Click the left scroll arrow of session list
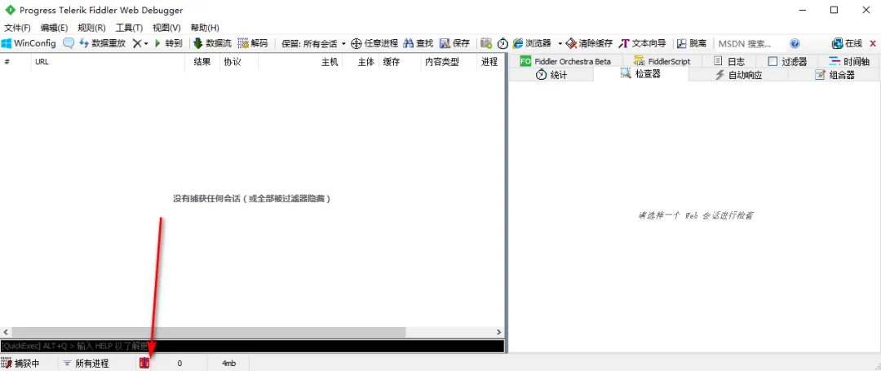 pyautogui.click(x=6, y=333)
